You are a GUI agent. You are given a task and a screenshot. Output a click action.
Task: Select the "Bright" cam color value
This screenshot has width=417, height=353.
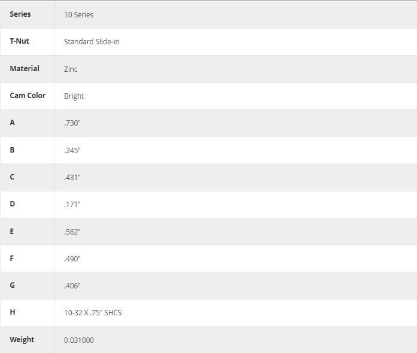pos(74,96)
